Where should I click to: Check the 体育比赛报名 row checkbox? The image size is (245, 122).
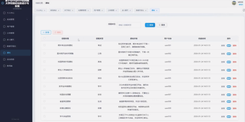point(44,108)
